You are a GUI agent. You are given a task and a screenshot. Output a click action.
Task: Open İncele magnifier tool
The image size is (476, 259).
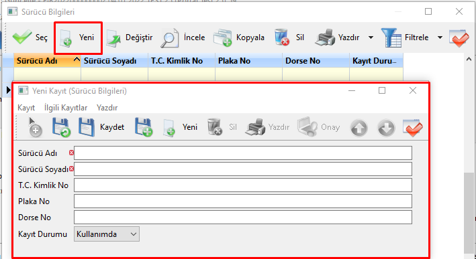[183, 37]
